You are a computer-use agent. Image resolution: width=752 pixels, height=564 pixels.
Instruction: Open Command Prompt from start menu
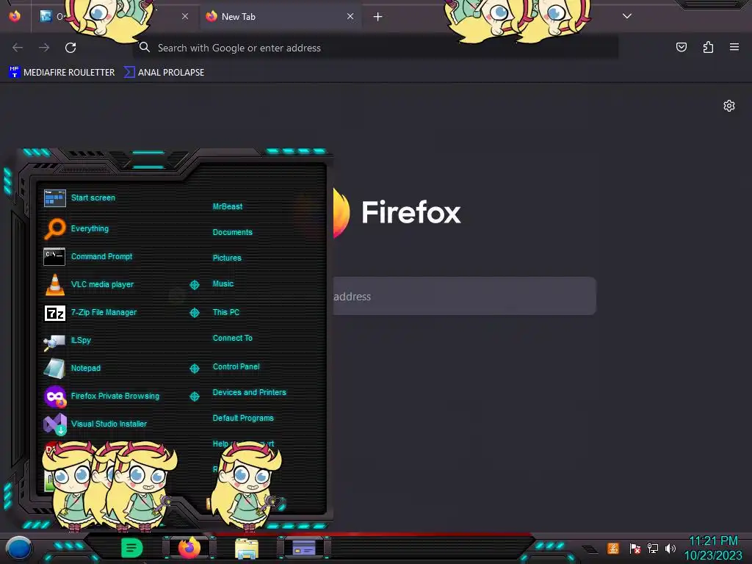(x=101, y=256)
